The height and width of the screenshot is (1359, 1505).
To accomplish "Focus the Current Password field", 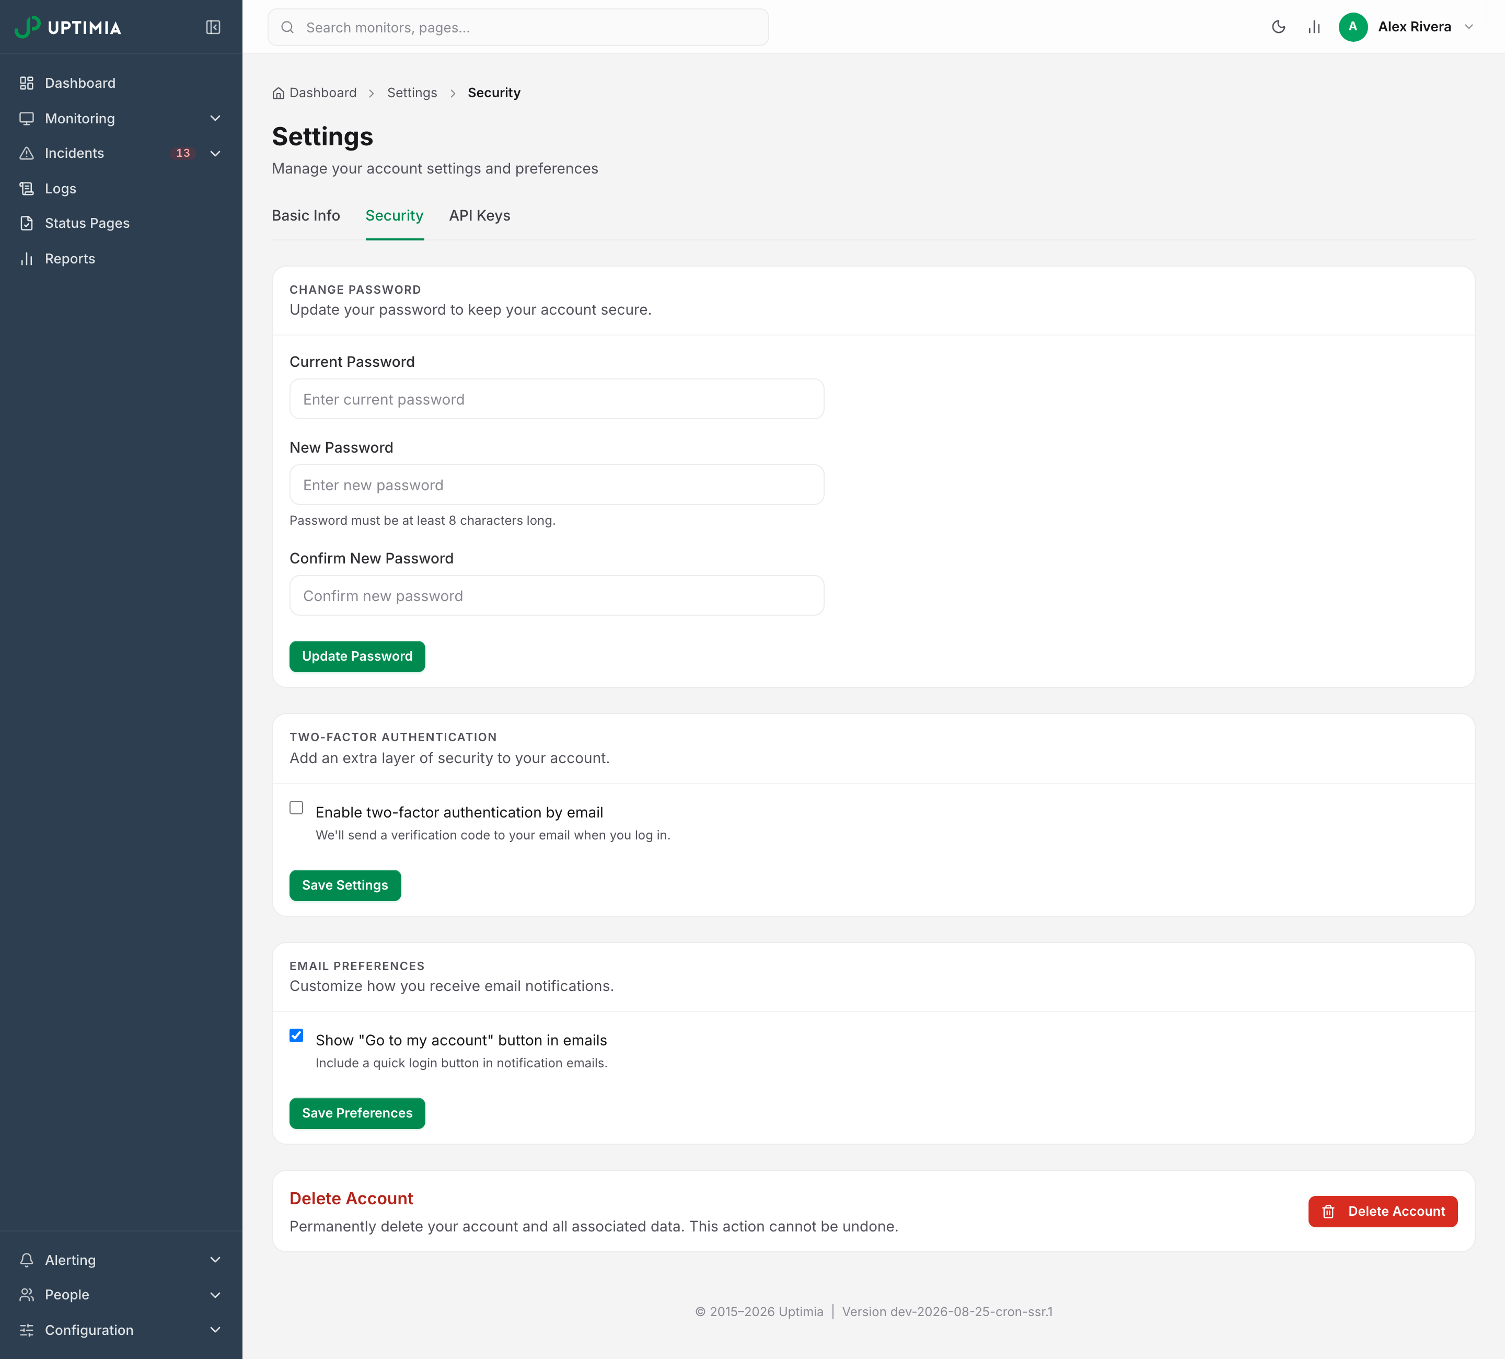I will click(x=557, y=399).
